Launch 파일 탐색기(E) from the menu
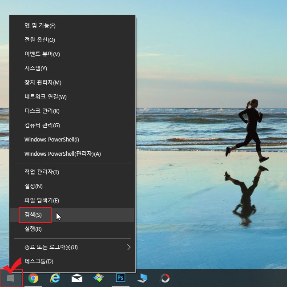The image size is (287, 287). point(72,201)
